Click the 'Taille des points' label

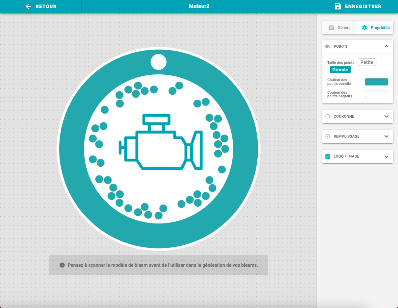click(341, 63)
